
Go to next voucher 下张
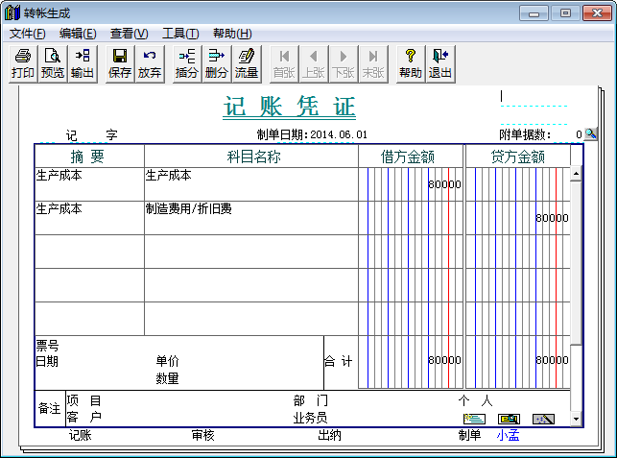(x=344, y=63)
